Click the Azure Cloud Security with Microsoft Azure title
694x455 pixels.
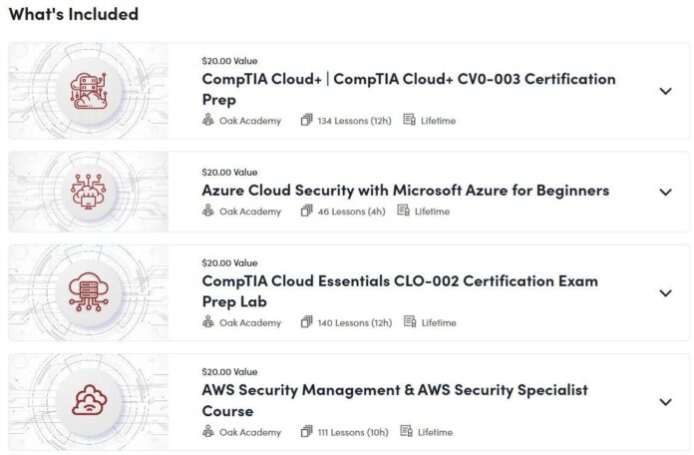(406, 191)
